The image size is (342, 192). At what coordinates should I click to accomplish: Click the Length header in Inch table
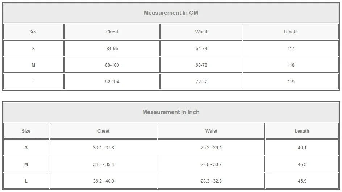click(302, 131)
